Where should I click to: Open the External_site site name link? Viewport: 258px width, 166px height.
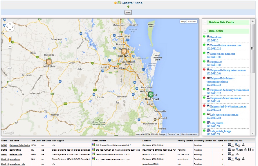(x=16, y=154)
